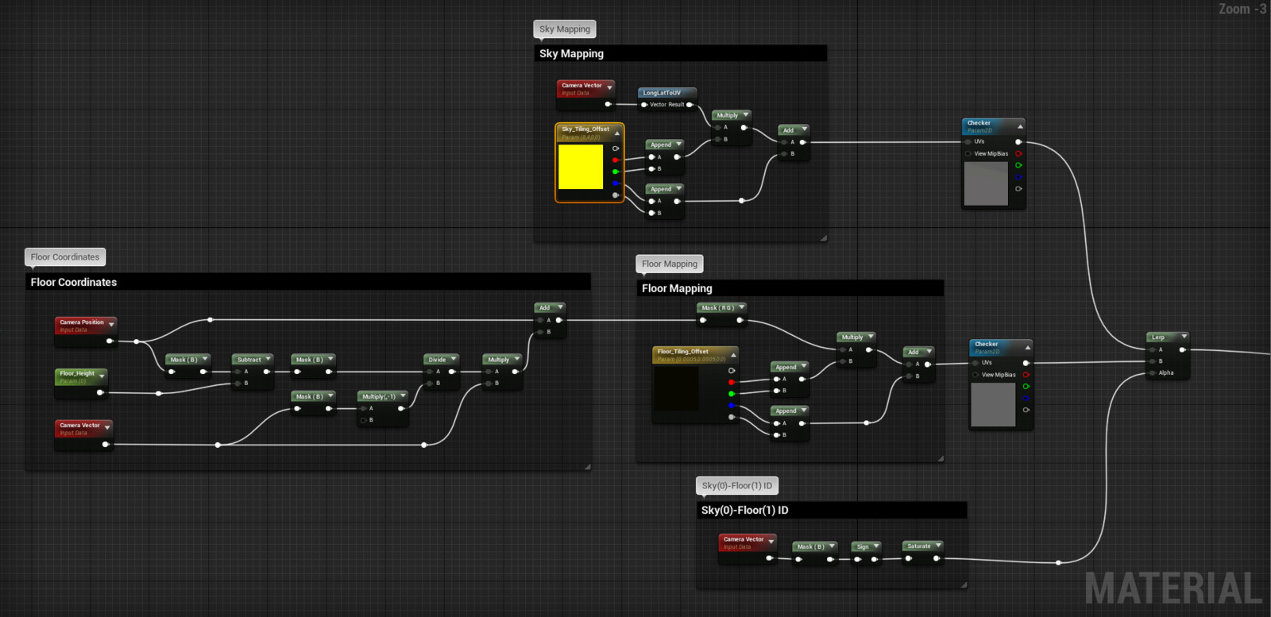Click the B input pin on Divide node
Viewport: 1271px width, 617px height.
pyautogui.click(x=430, y=384)
